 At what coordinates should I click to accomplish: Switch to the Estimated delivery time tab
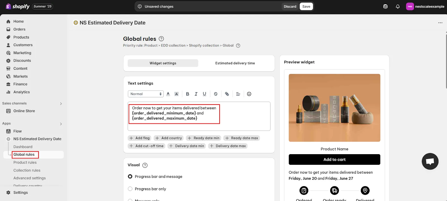tap(235, 63)
